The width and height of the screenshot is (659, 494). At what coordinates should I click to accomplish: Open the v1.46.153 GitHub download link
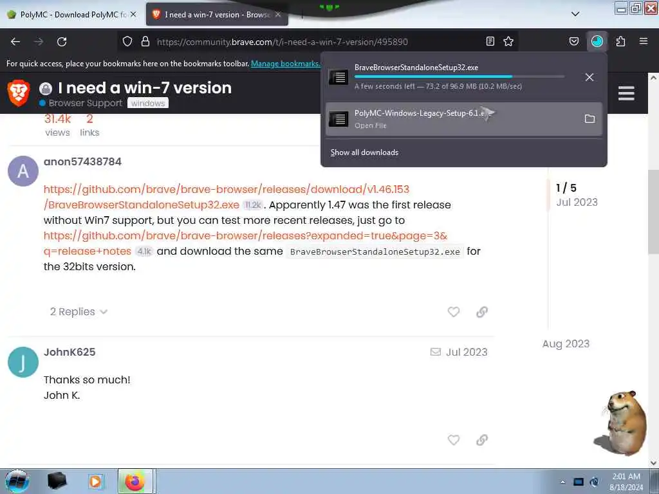[x=226, y=197]
